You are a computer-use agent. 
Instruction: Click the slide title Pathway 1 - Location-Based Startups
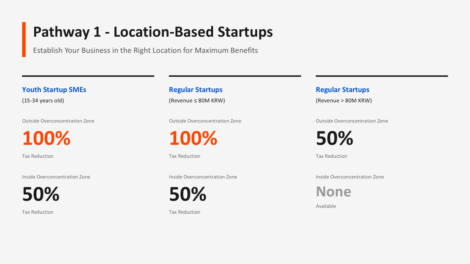click(x=153, y=32)
